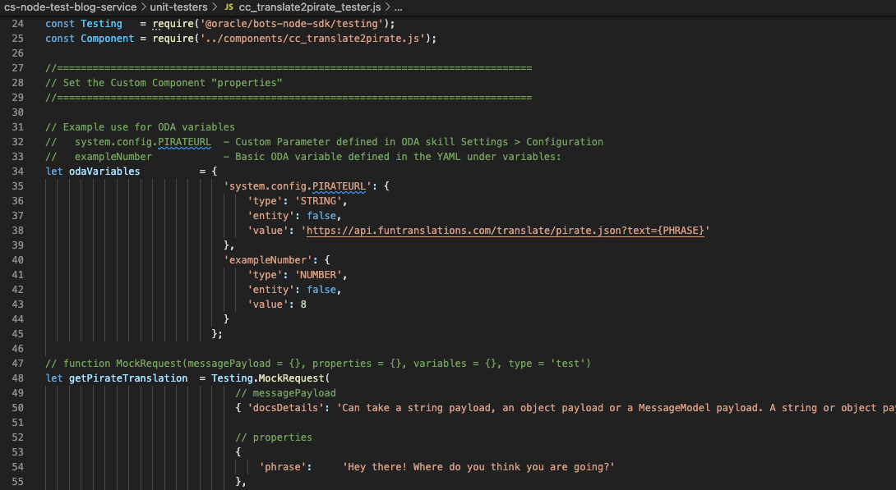This screenshot has height=490, width=896.
Task: Click the cc_translate2pirate_tester.js breadcrumb label
Action: tap(309, 7)
